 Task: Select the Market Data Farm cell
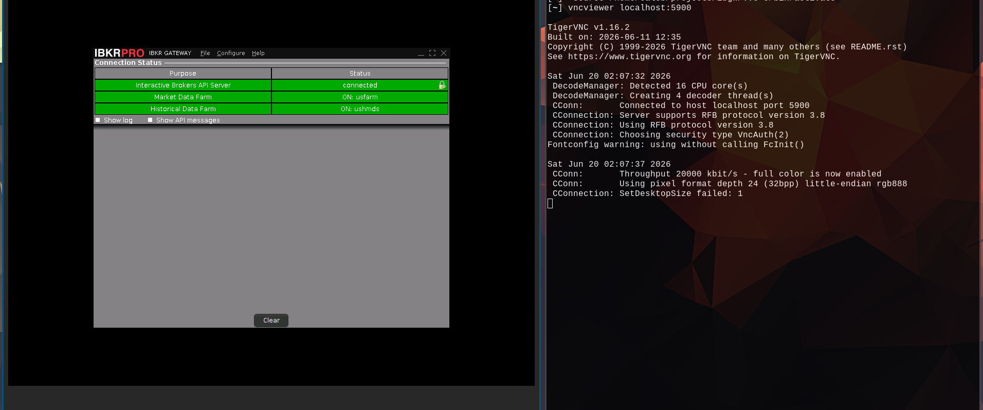tap(183, 97)
